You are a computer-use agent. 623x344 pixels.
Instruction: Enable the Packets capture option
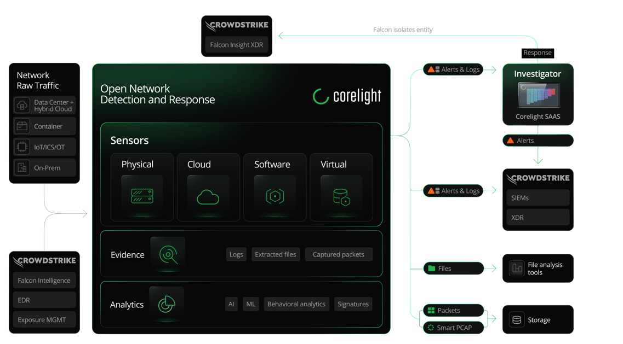tap(453, 310)
